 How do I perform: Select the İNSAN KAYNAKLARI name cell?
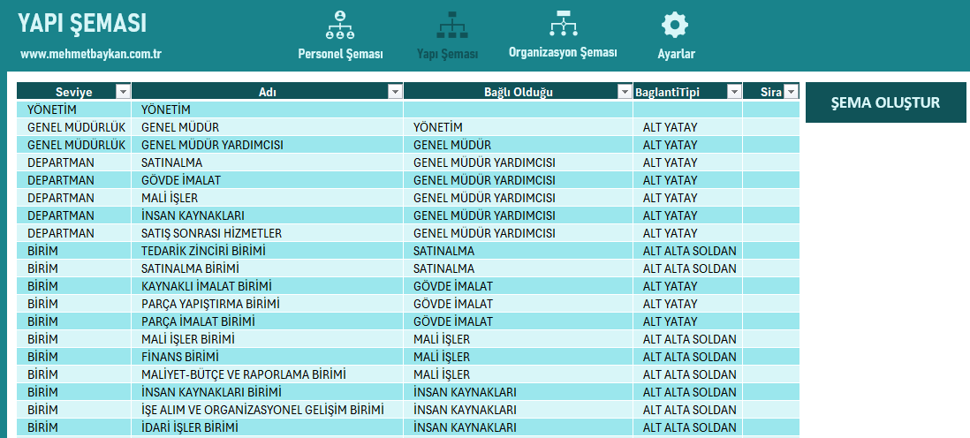[268, 215]
